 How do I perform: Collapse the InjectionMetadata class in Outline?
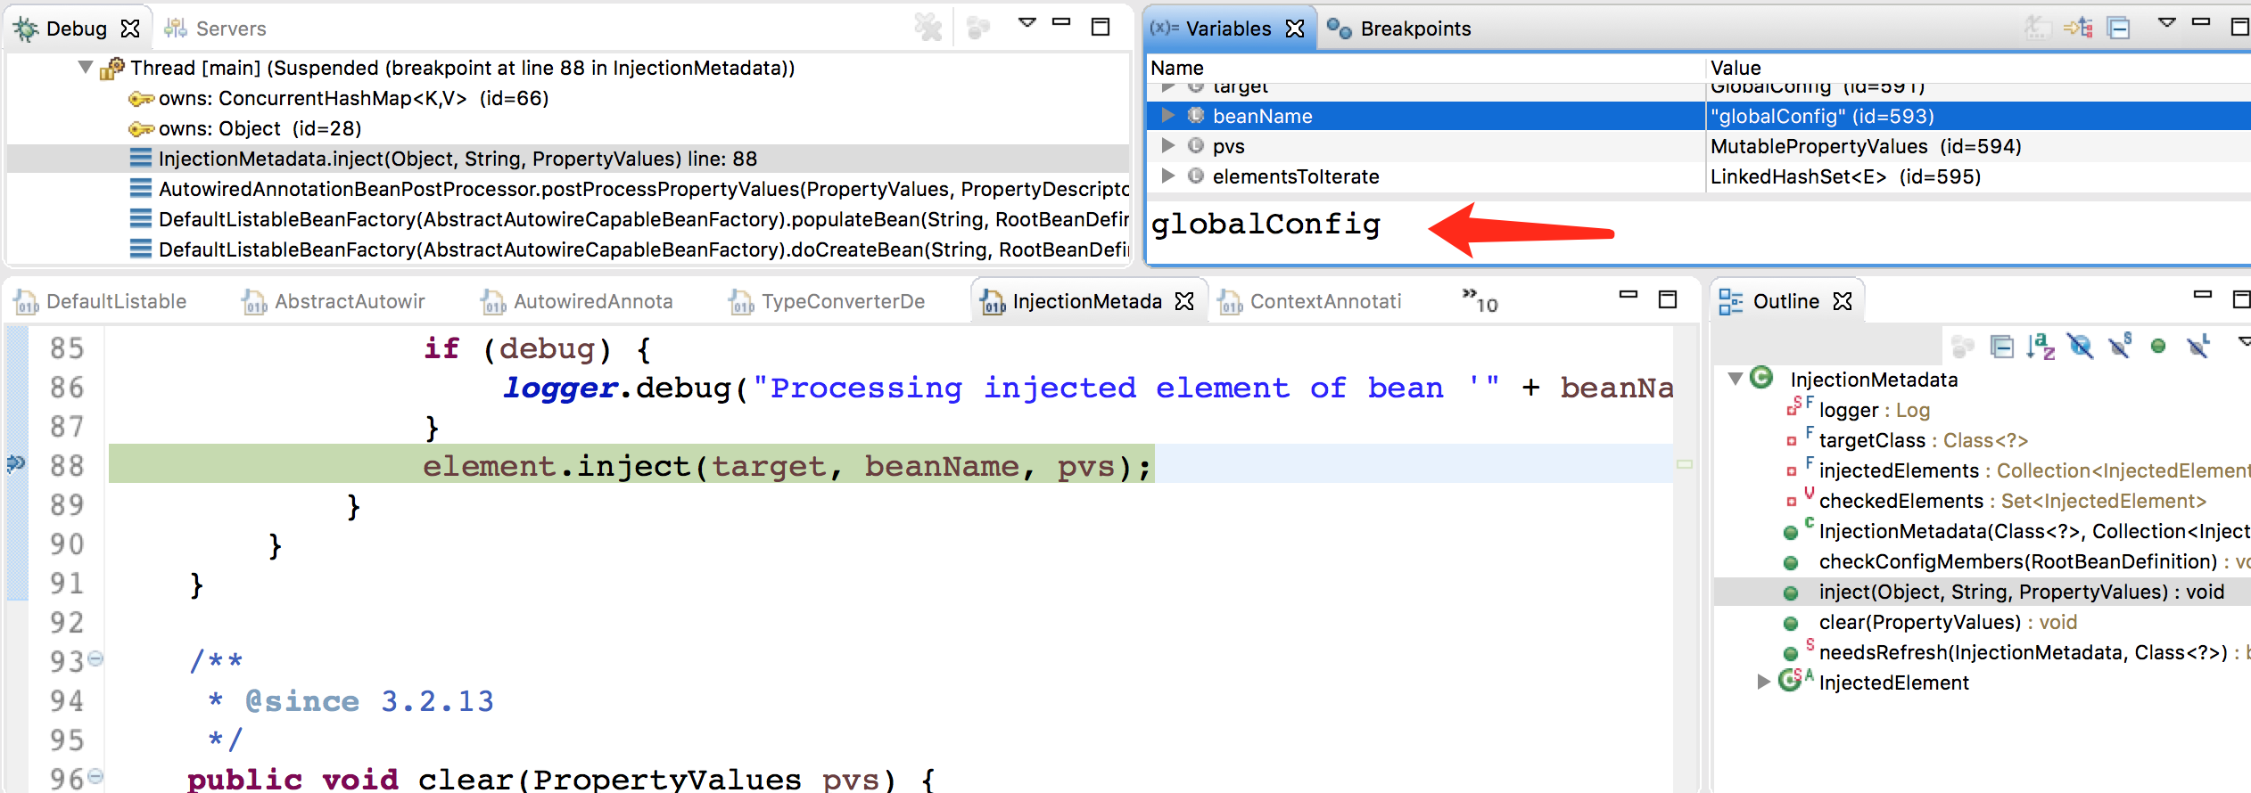1736,379
